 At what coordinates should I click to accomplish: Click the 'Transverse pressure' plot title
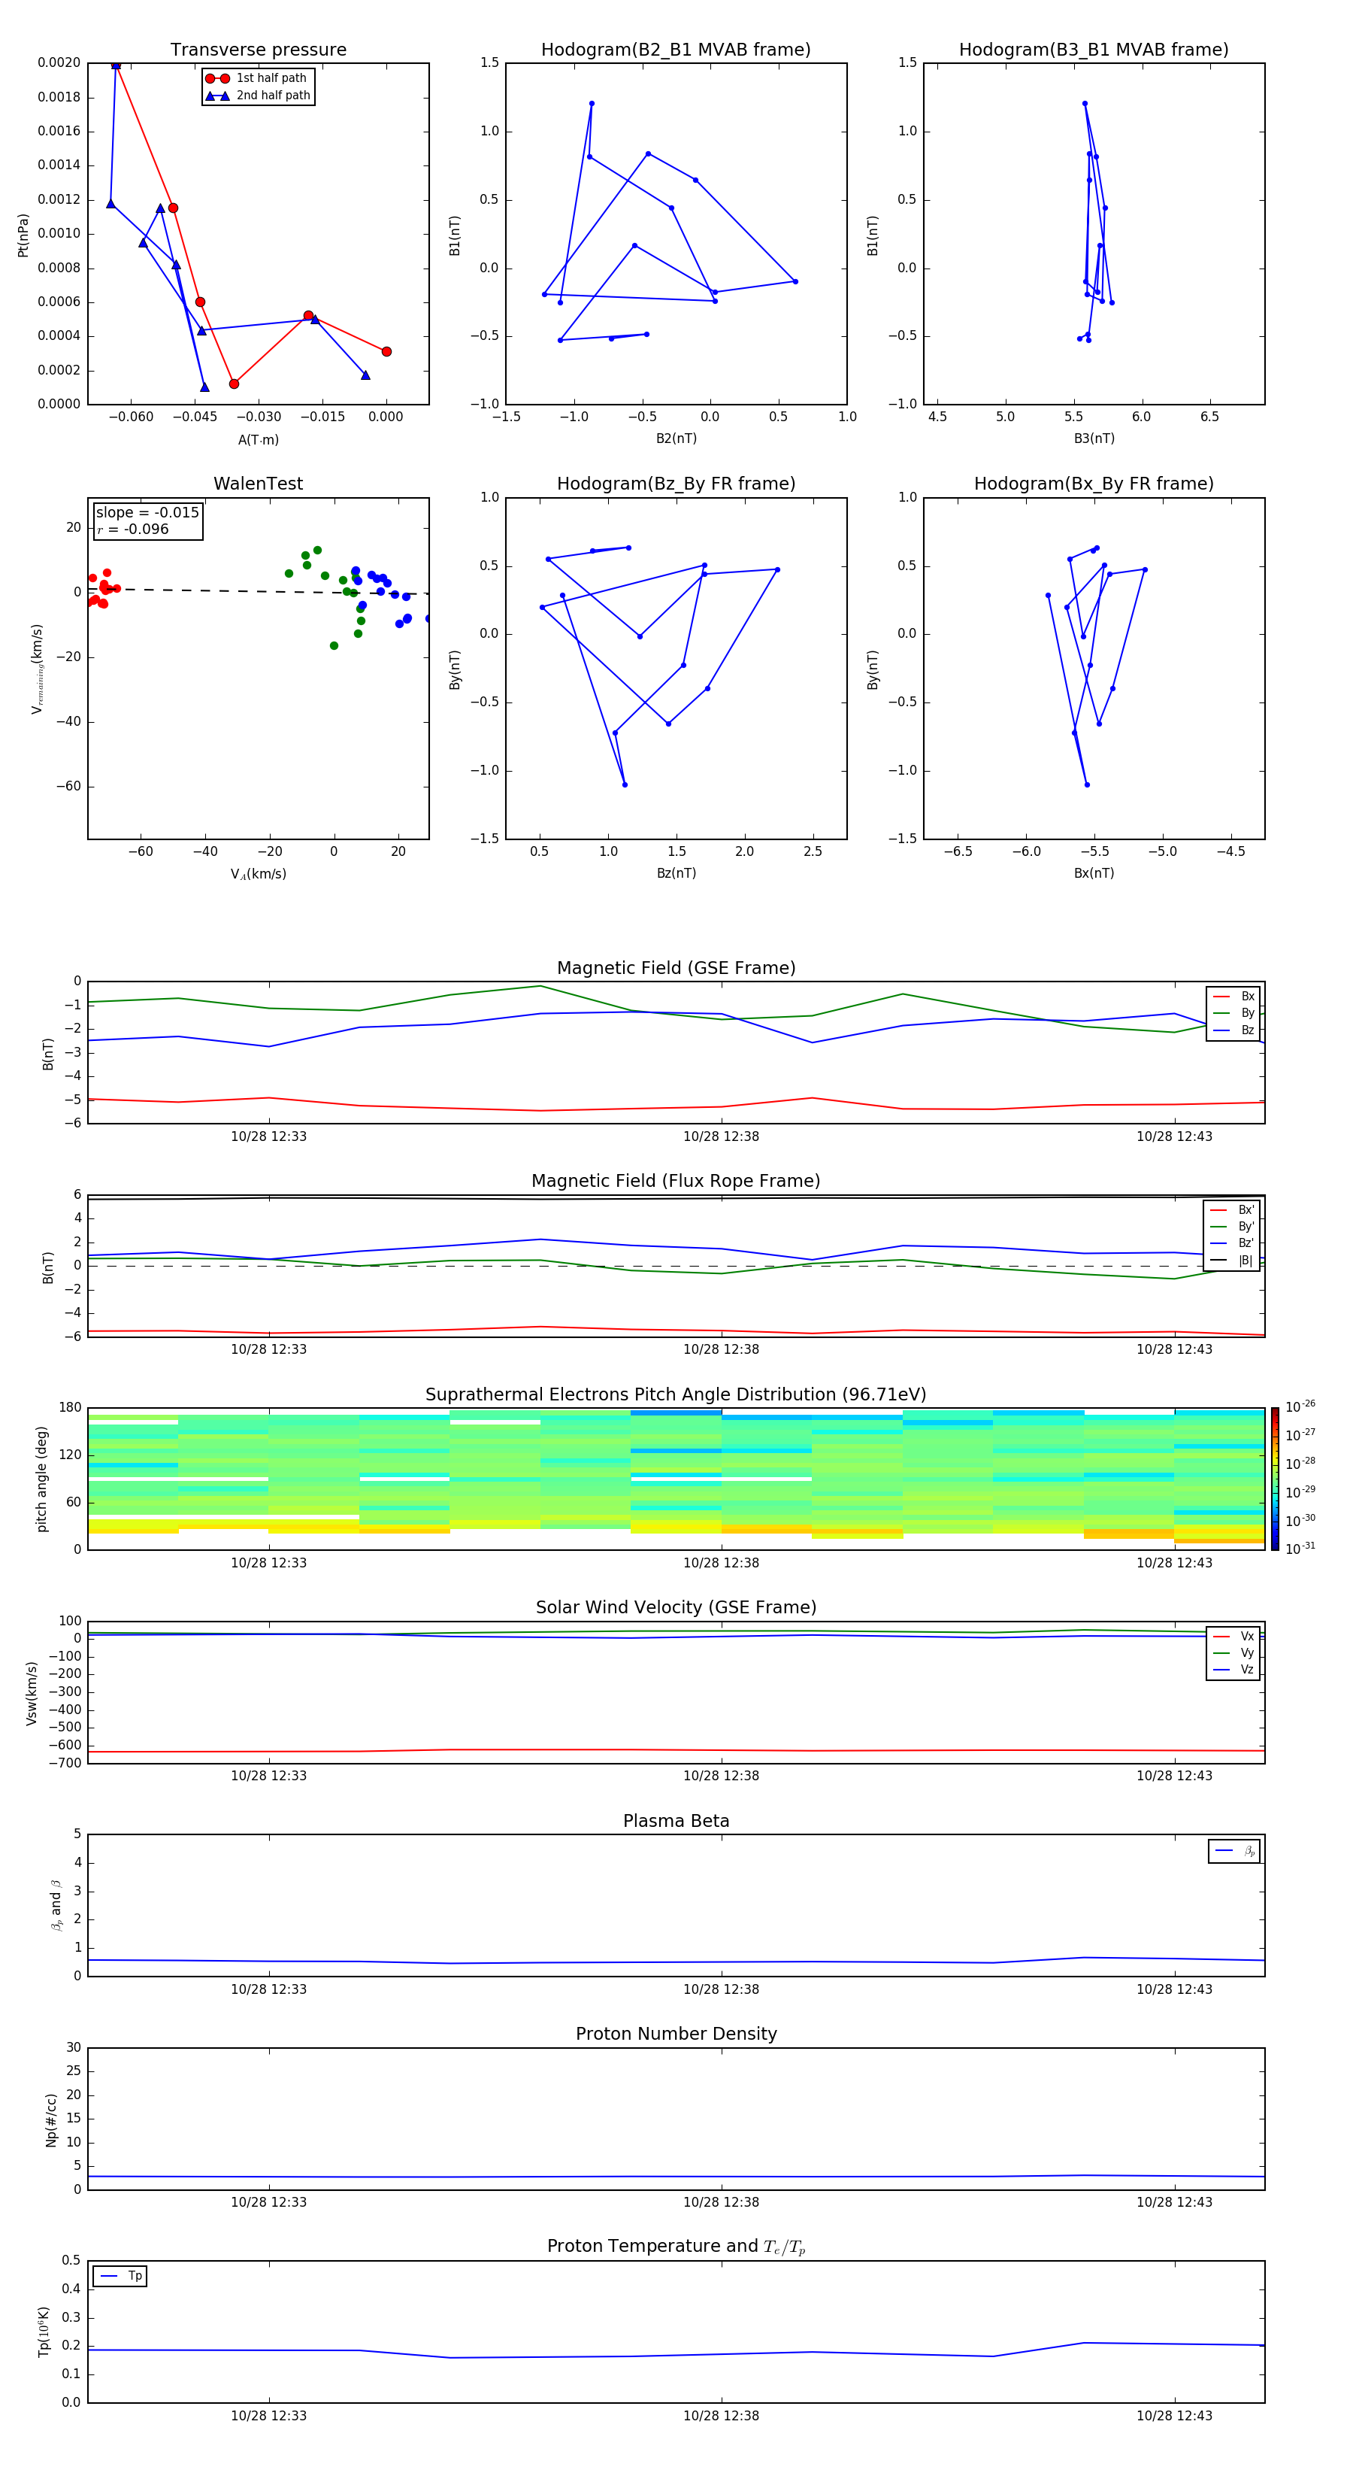(258, 49)
